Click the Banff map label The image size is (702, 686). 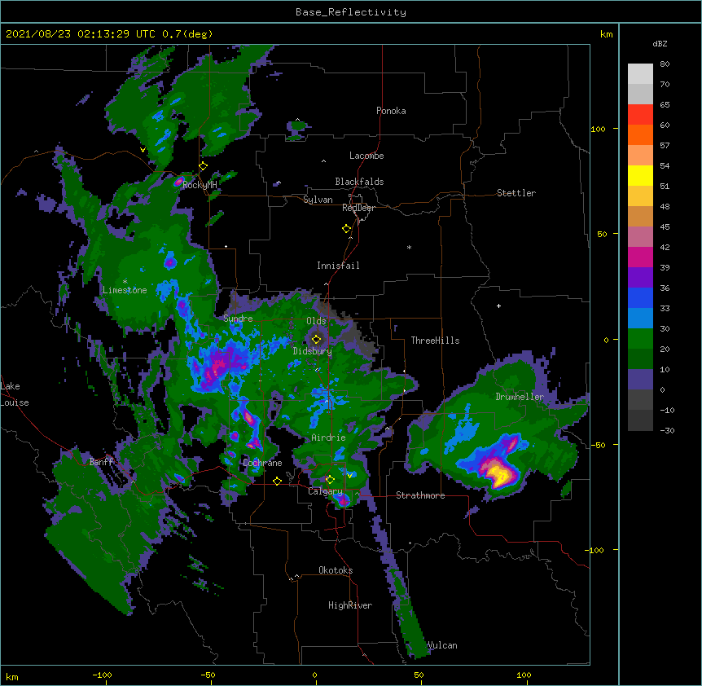tap(102, 462)
